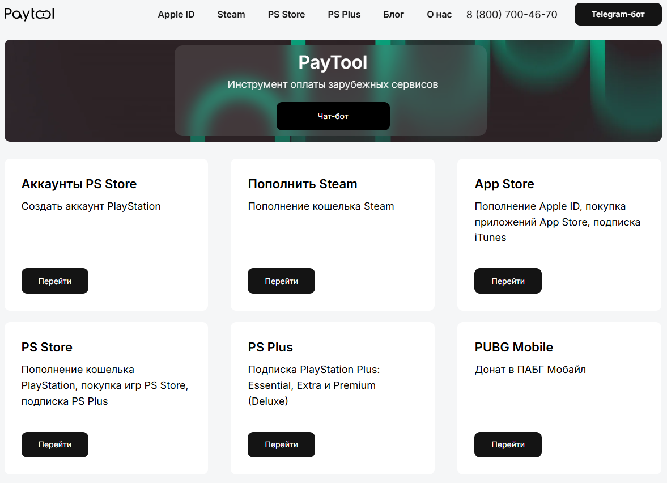Screen dimensions: 667x483
Task: Open the Блог page
Action: [393, 15]
